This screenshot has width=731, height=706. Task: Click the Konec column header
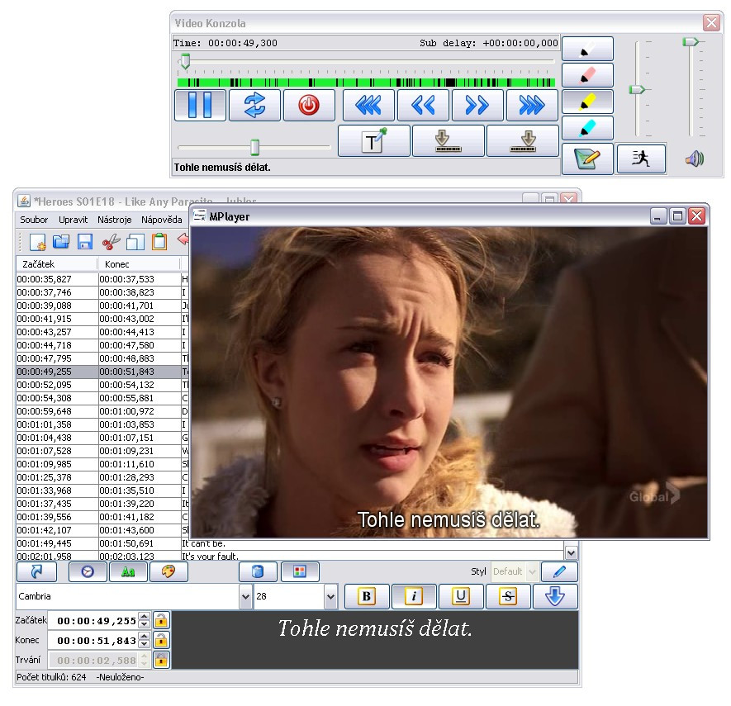[139, 264]
